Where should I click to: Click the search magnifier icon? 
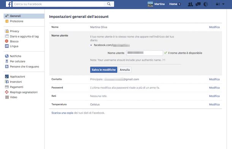109,4
